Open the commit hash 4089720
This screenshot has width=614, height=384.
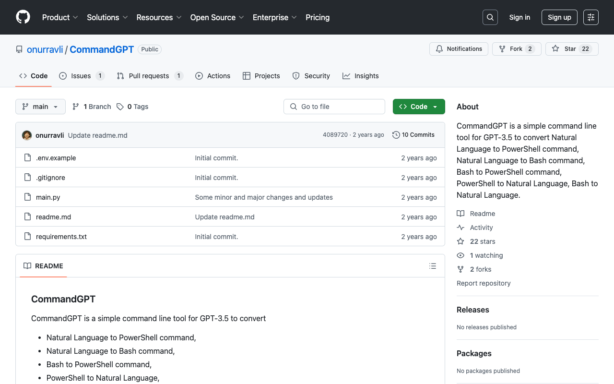pyautogui.click(x=335, y=135)
